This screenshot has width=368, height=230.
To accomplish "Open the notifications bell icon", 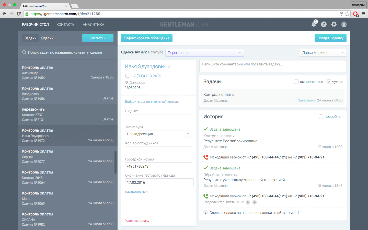I will point(314,24).
